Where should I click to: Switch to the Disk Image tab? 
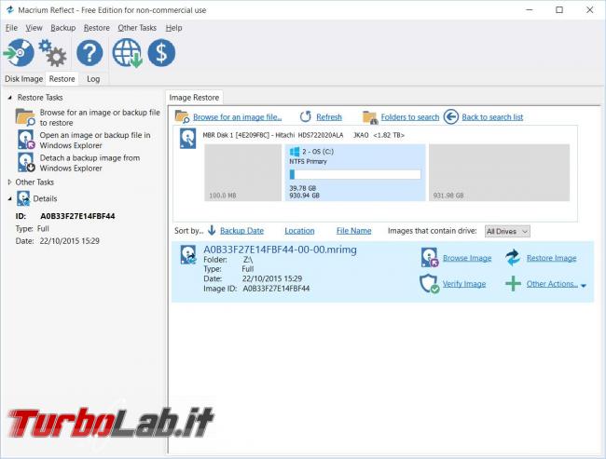point(23,79)
